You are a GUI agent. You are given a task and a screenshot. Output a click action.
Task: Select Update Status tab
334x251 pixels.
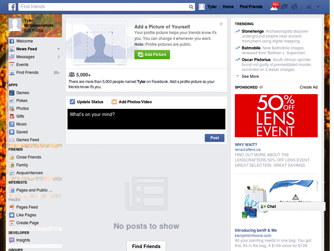[x=87, y=102]
